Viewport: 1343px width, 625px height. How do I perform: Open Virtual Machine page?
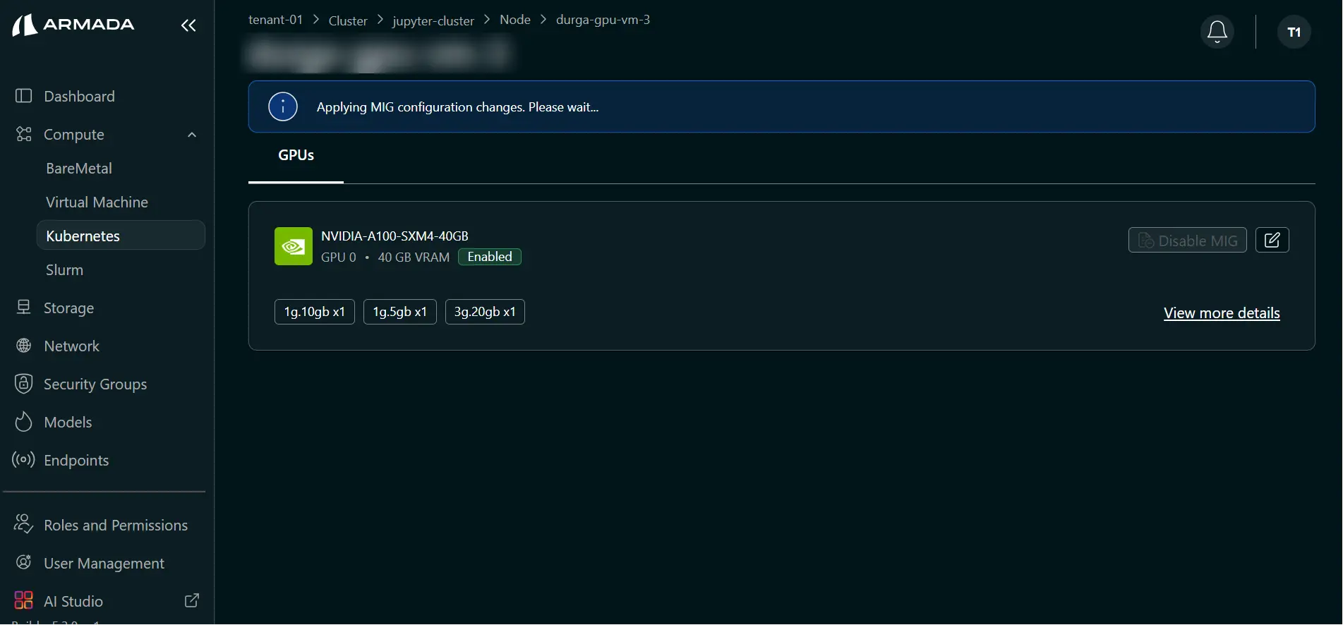point(97,202)
